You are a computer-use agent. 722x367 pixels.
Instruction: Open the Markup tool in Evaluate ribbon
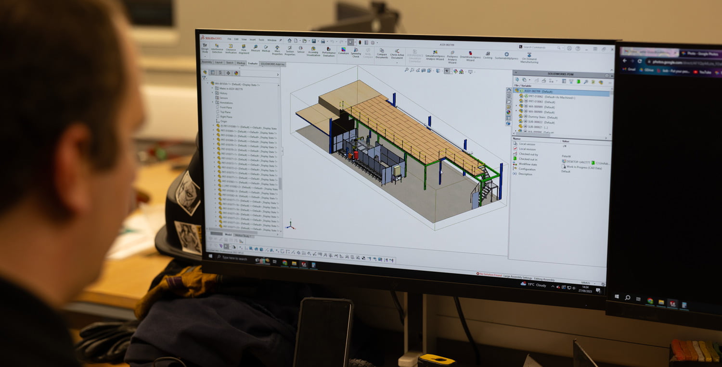266,49
